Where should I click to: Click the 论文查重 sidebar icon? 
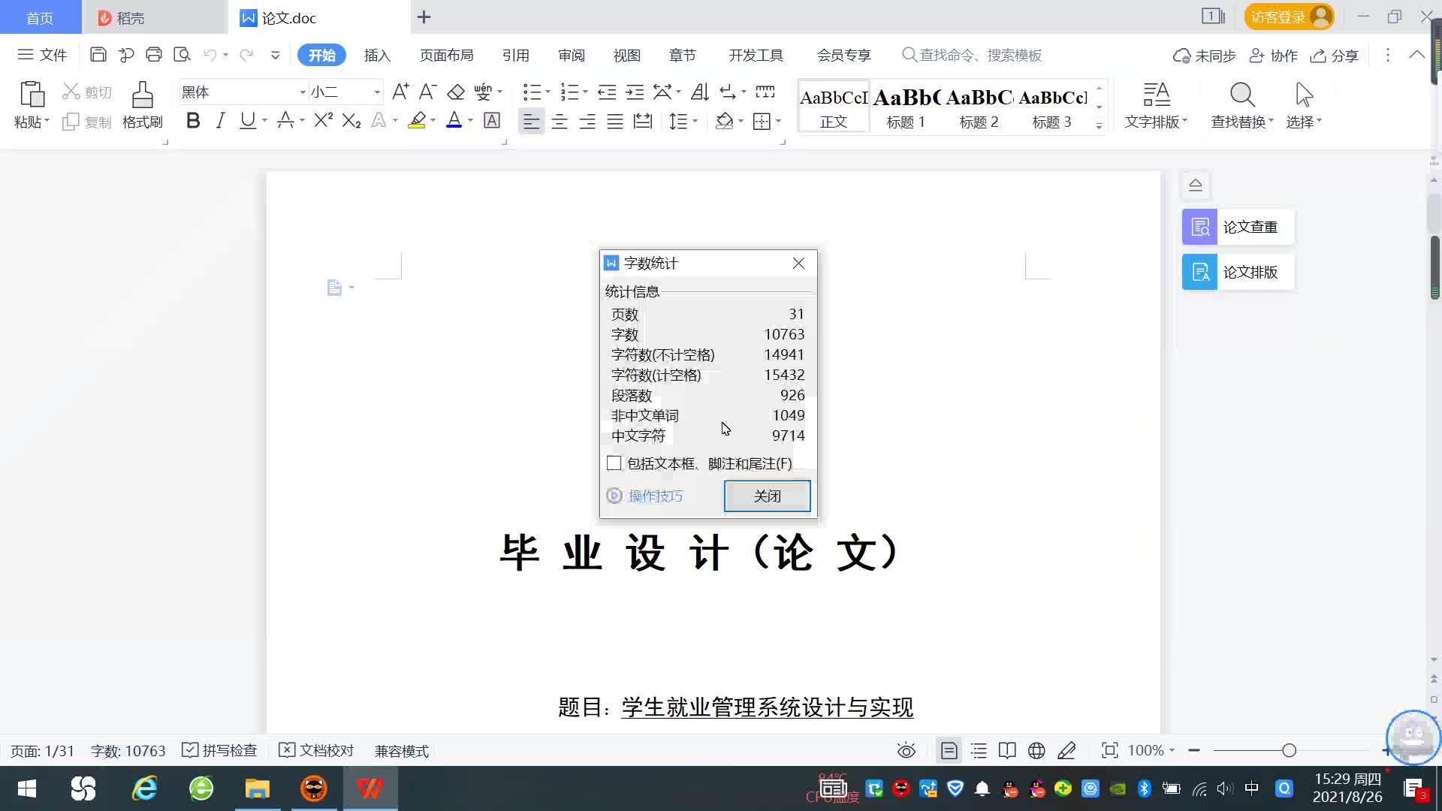1199,227
